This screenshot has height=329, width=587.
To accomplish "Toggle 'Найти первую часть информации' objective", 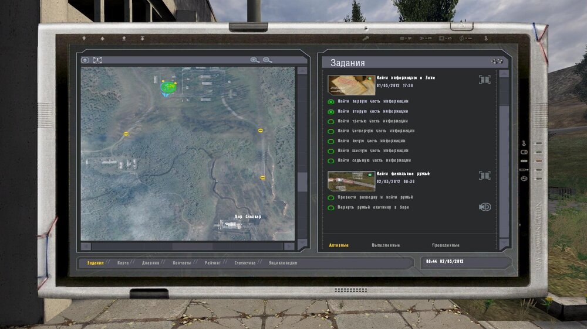I will [x=331, y=102].
